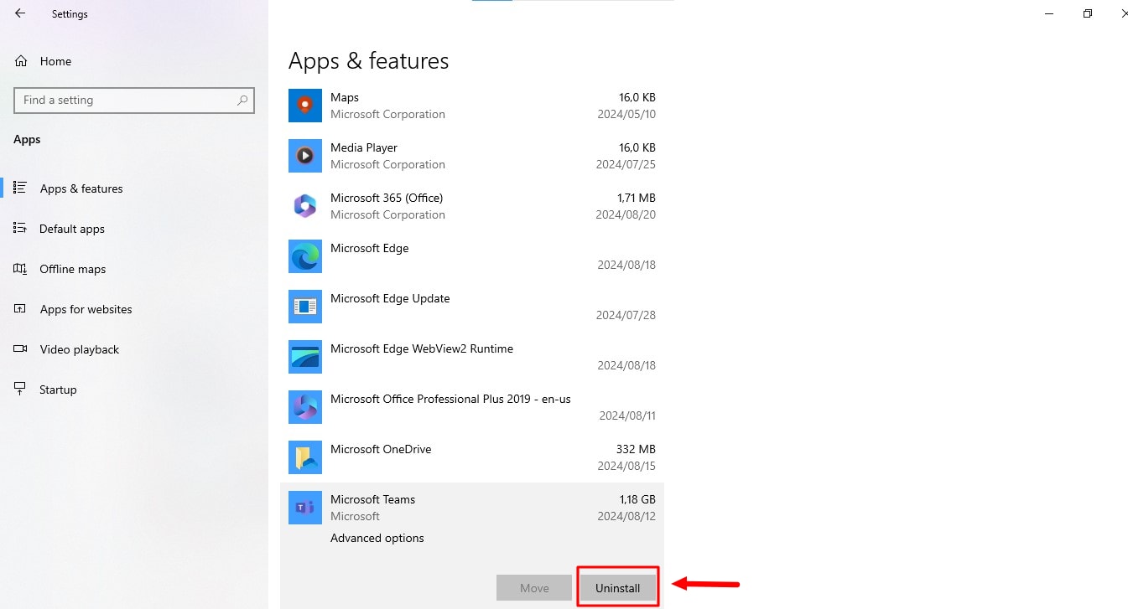1128x609 pixels.
Task: Select Microsoft OneDrive entry
Action: 472,457
